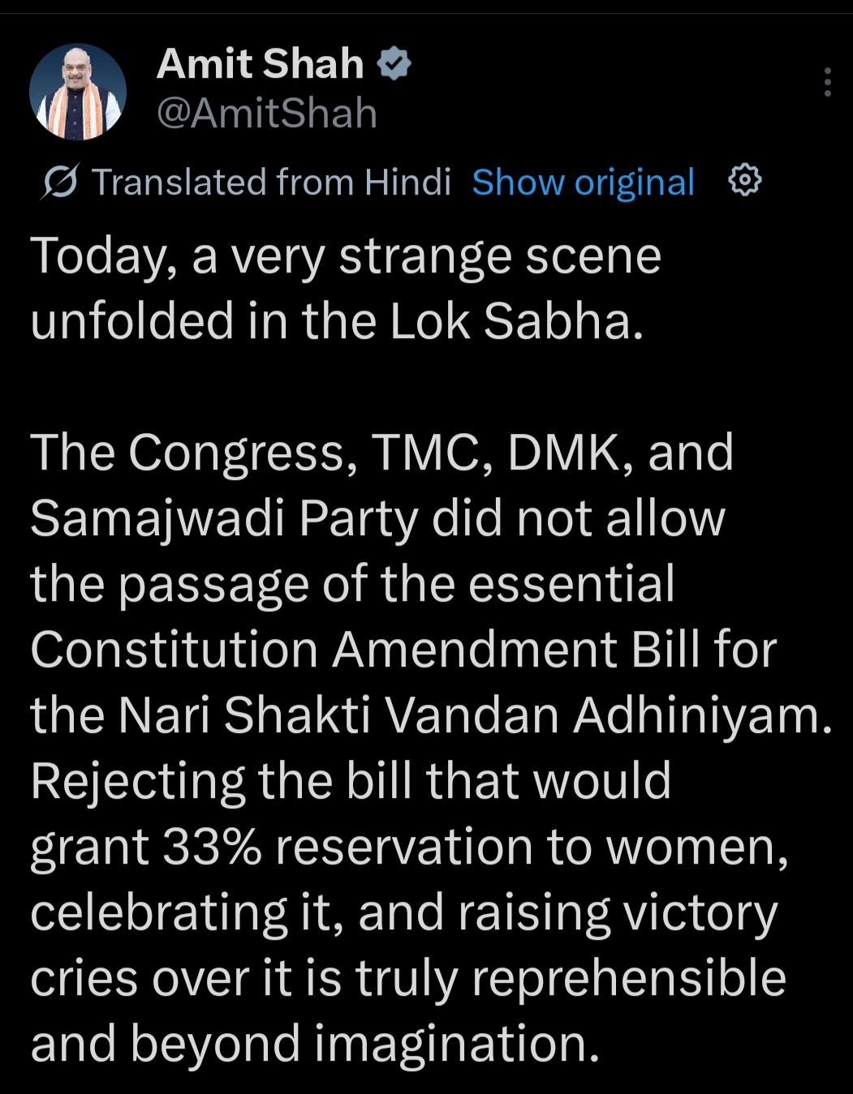Click the line "the passage of the essential"
The image size is (853, 1094).
pos(352,584)
